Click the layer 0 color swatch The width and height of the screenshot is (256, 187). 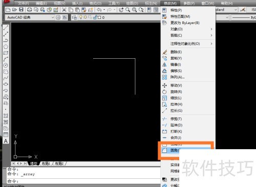click(x=99, y=17)
